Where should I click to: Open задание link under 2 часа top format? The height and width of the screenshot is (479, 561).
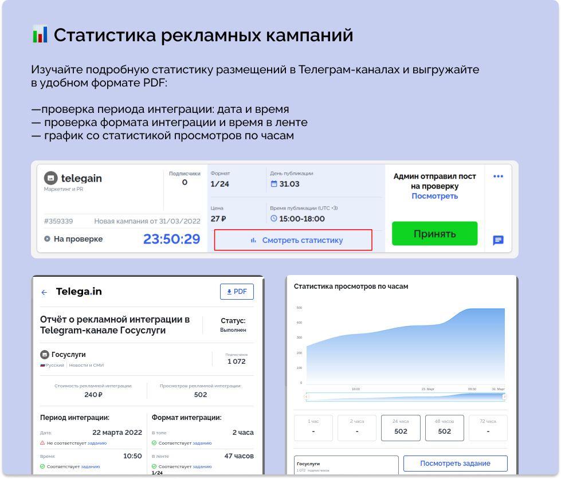(x=202, y=443)
